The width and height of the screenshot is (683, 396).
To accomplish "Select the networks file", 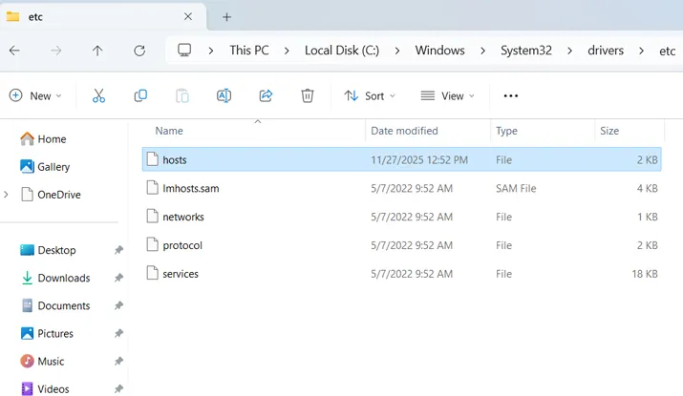I will point(401,217).
